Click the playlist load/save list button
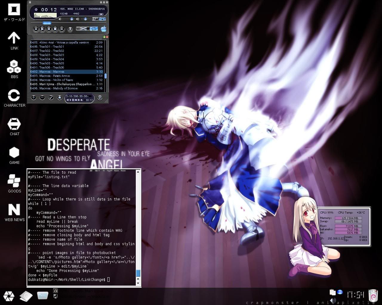382x305 pixels. coord(100,97)
